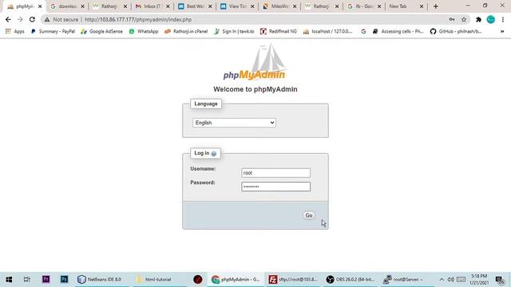Image resolution: width=511 pixels, height=287 pixels.
Task: Open the Windows Start menu
Action: click(9, 279)
